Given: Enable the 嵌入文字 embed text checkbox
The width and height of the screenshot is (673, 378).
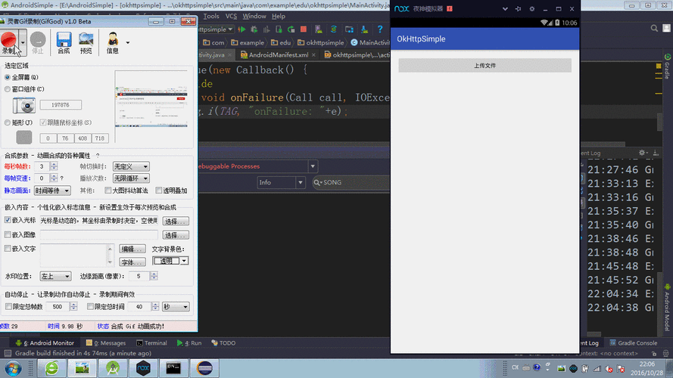Looking at the screenshot, I should click(x=8, y=249).
